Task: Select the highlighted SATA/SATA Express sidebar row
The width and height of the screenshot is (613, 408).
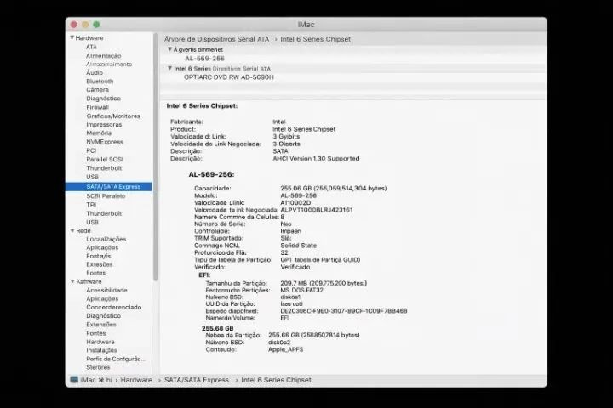Action: [x=109, y=187]
